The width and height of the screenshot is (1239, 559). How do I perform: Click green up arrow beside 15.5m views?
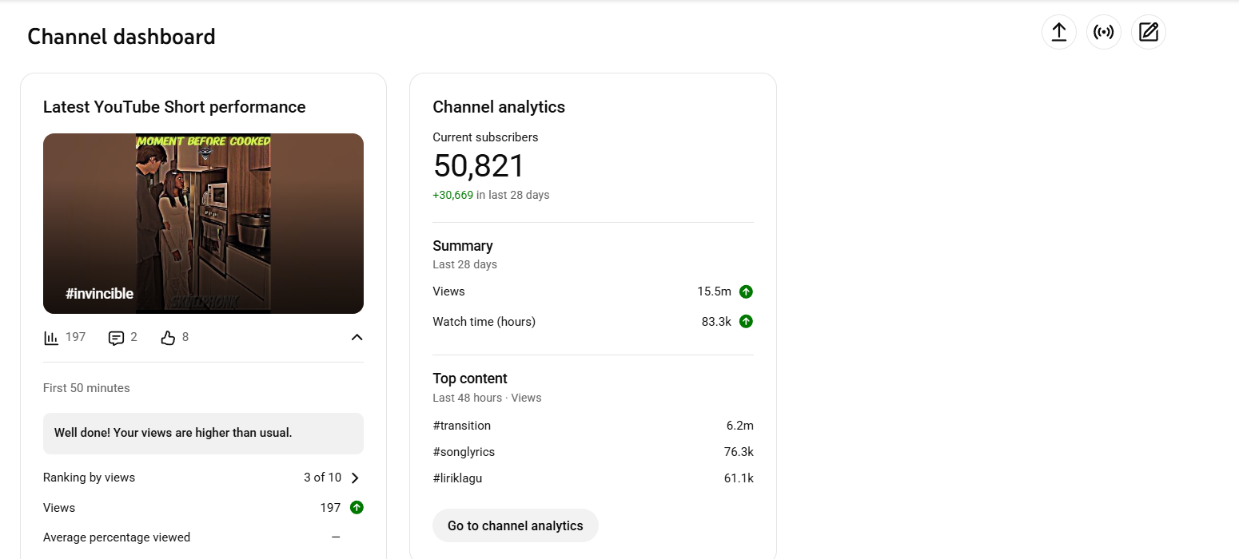pos(746,291)
